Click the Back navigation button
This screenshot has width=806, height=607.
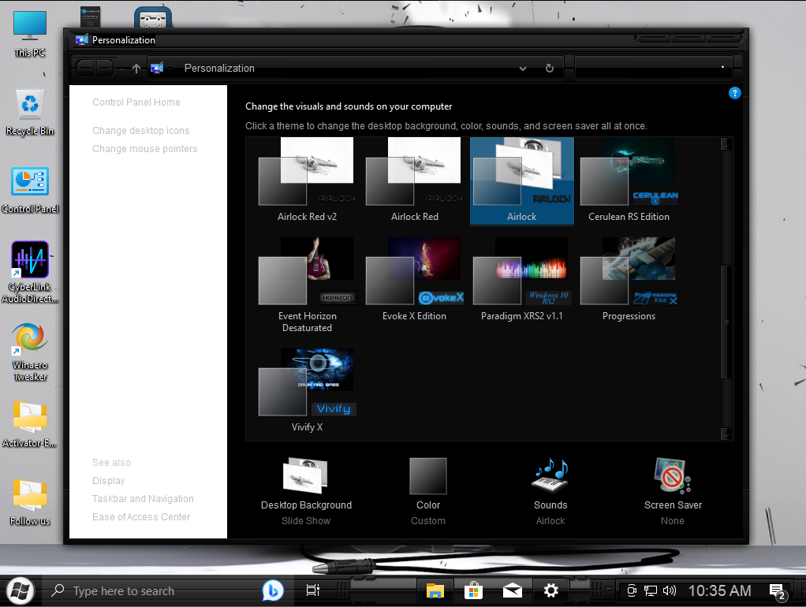pos(85,68)
